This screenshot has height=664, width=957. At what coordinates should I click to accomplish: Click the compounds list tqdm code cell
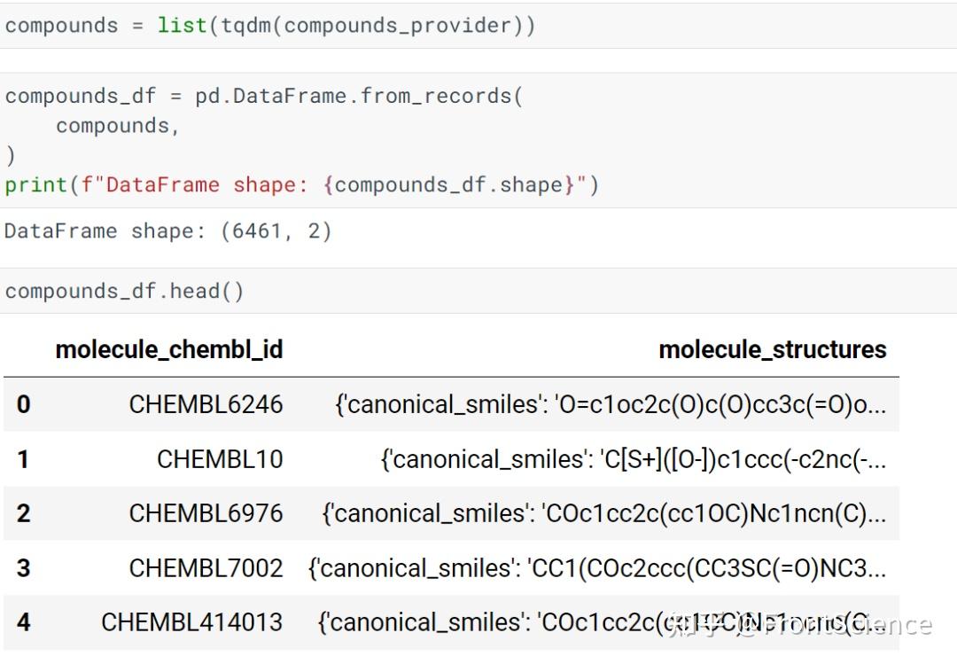click(x=270, y=25)
